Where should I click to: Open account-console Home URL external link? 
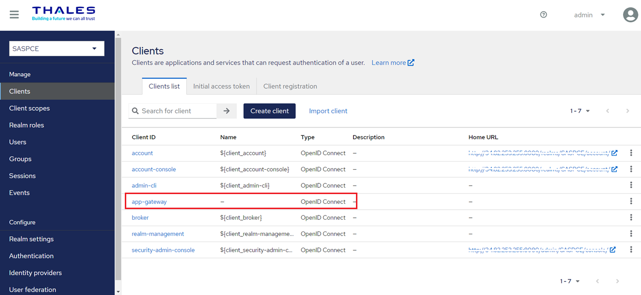point(614,169)
